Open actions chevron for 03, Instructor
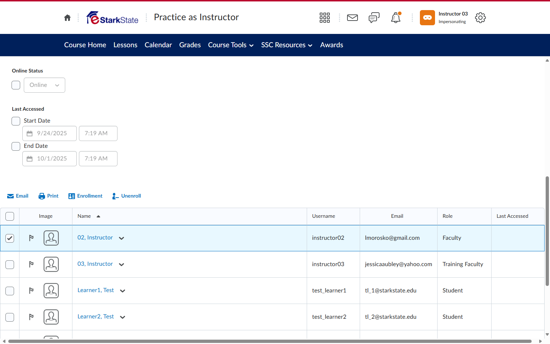Screen dimensions: 550x344 tap(121, 265)
